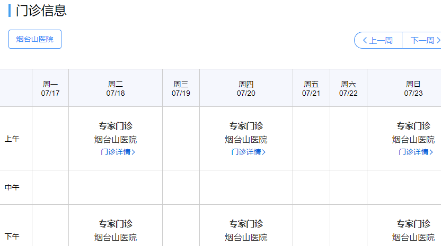
Task: Select the 烟台山医院 hospital filter tab
Action: [35, 39]
